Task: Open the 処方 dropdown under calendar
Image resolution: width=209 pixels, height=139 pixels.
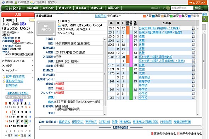Action: click(x=16, y=135)
